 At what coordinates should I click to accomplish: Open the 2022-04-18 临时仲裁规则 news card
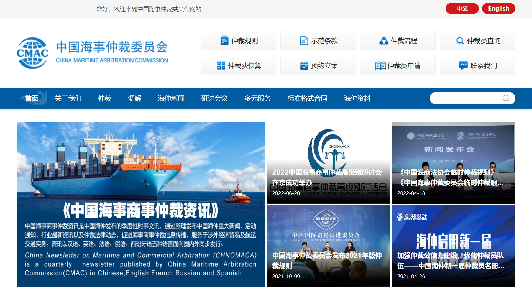pos(454,163)
